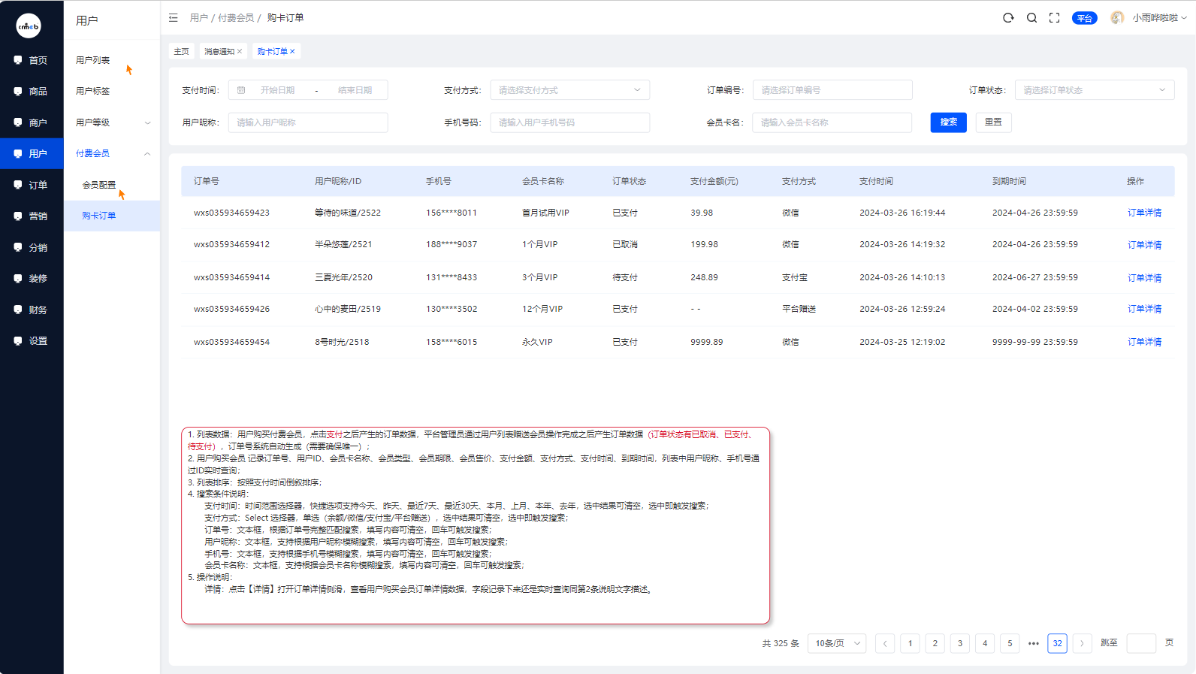Open the crmeb logo in sidebar
The image size is (1196, 674).
click(29, 26)
